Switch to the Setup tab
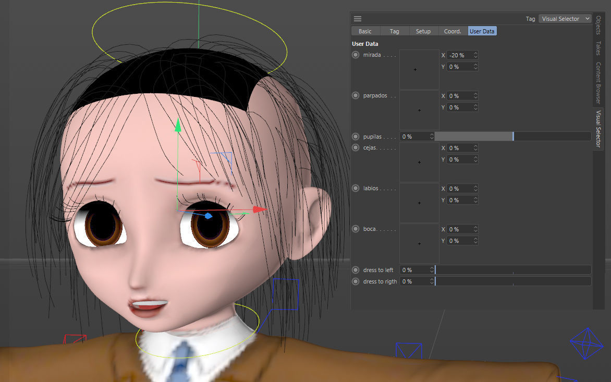 point(423,31)
